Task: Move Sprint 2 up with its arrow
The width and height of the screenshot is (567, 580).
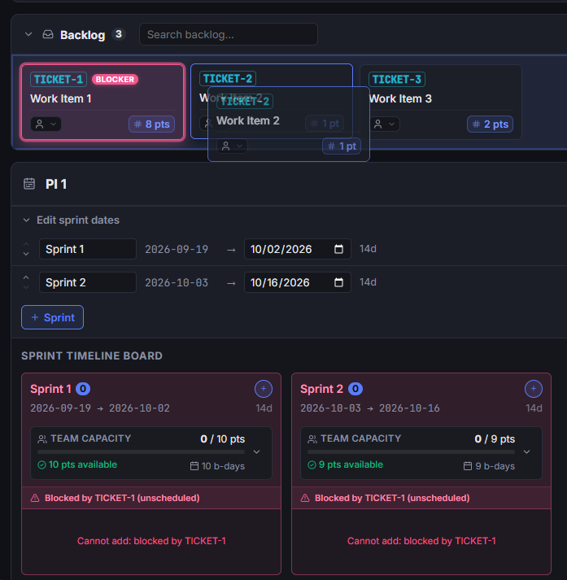Action: click(26, 277)
